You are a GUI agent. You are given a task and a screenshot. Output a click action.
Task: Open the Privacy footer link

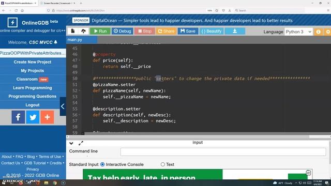coord(33,169)
